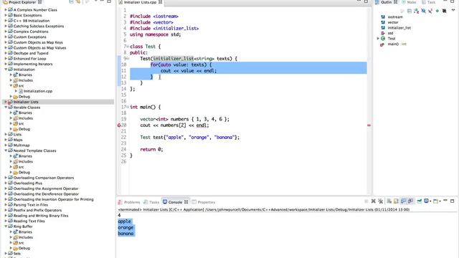Image resolution: width=459 pixels, height=258 pixels.
Task: Toggle Hide Fields in Outline toolbar
Action: [423, 11]
